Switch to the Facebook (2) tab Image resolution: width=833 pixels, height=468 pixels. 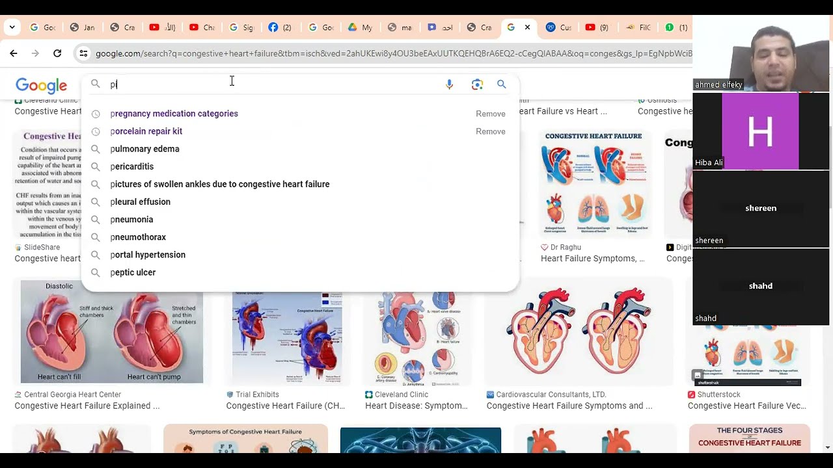click(x=281, y=27)
